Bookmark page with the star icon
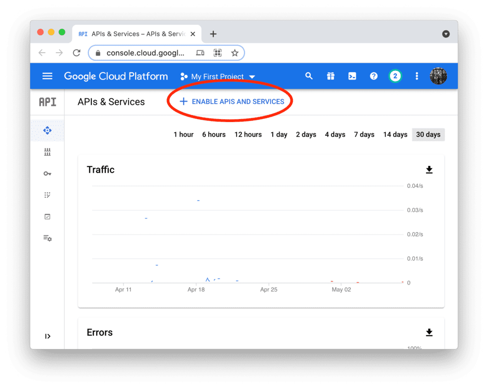This screenshot has height=389, width=488. coord(235,53)
